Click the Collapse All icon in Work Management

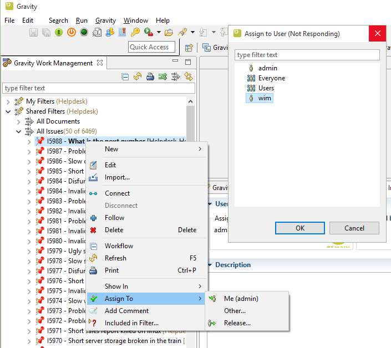pos(125,76)
